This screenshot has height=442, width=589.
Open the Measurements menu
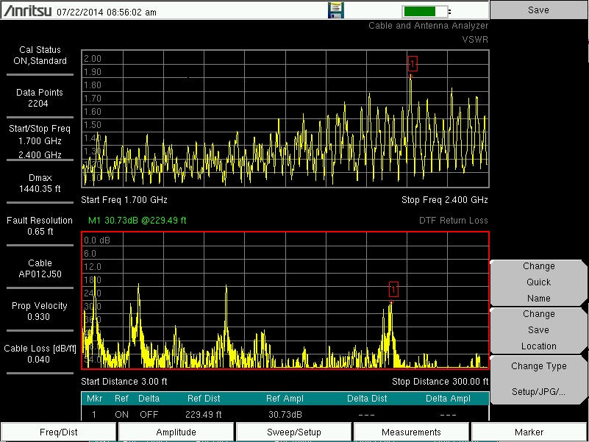coord(412,432)
